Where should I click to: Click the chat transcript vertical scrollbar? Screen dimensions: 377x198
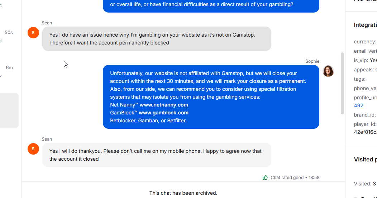[x=342, y=83]
